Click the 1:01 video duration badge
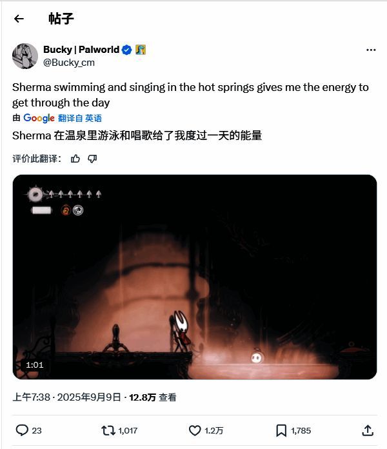Screen dimensions: 387x449 [x=35, y=365]
